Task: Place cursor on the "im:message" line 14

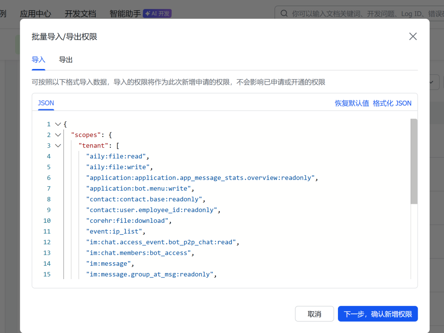Action: pos(110,264)
